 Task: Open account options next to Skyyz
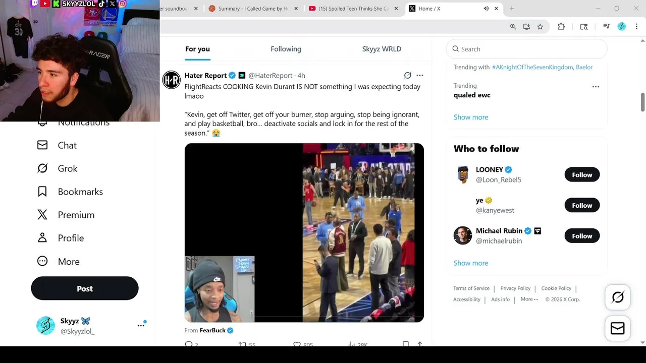141,325
